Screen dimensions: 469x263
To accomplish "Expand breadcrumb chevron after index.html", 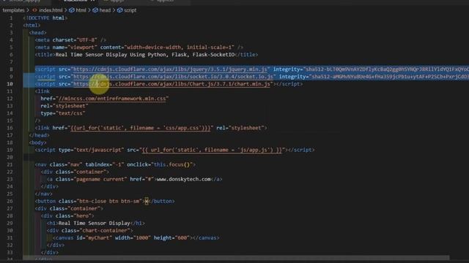I will tap(65, 10).
